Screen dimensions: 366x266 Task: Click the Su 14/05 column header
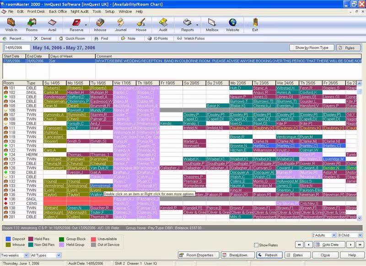tap(54, 83)
